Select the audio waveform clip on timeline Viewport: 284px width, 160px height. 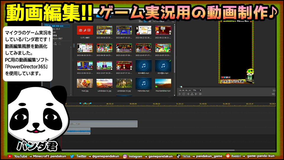[x=78, y=131]
